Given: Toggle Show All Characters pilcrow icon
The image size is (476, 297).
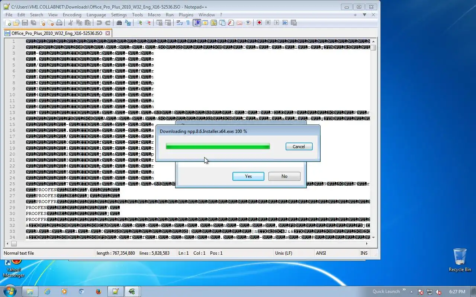Looking at the screenshot, I should pos(188,23).
